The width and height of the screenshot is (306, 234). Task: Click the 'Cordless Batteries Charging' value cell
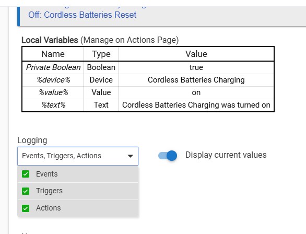click(196, 80)
